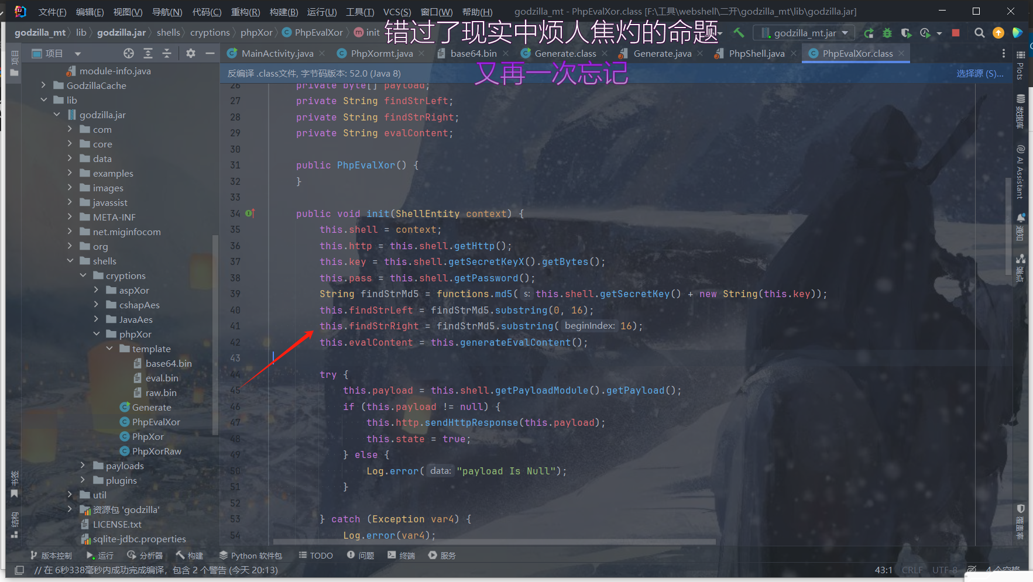This screenshot has height=582, width=1033.
Task: Open the Run tool window
Action: click(99, 556)
